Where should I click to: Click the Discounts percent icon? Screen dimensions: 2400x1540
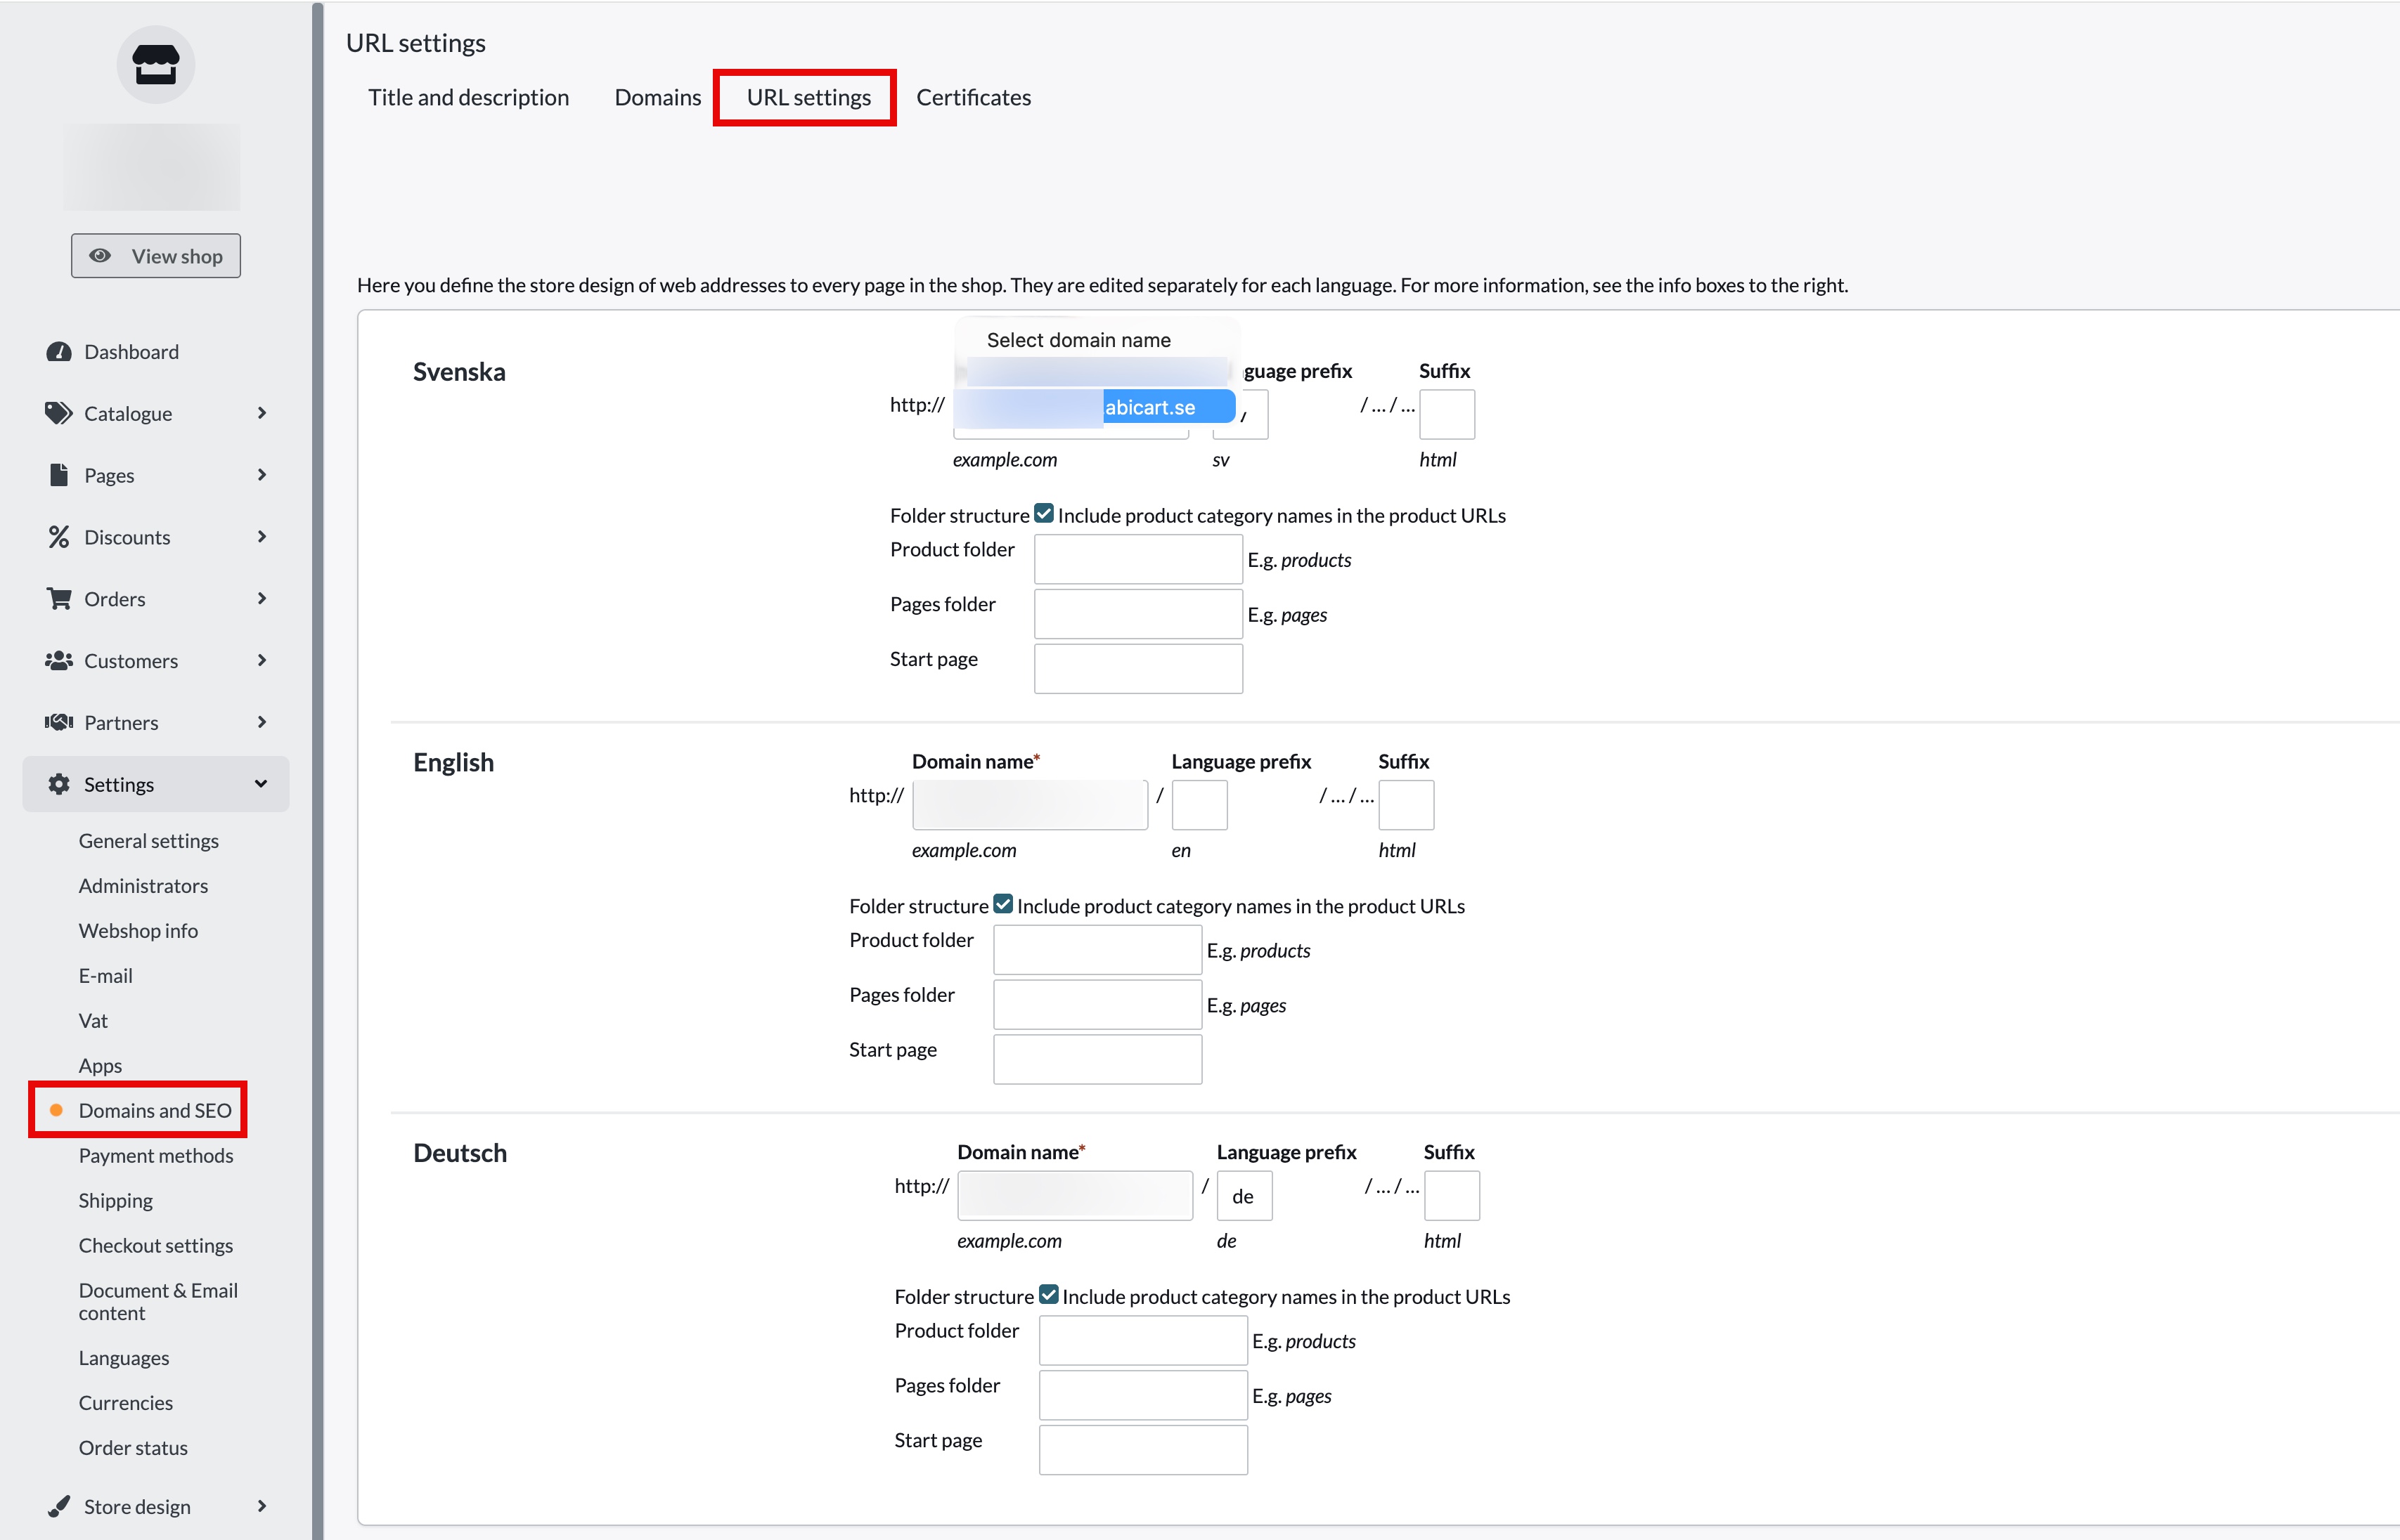[x=59, y=537]
